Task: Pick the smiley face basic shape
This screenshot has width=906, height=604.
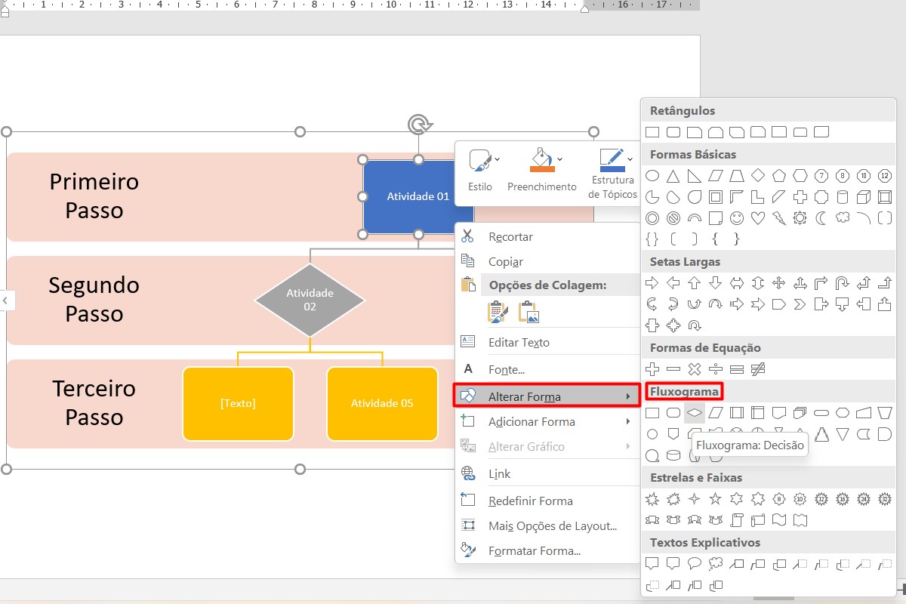Action: click(x=737, y=218)
